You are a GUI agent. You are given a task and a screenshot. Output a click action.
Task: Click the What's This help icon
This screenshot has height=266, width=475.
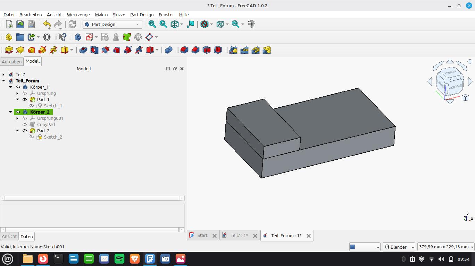[62, 37]
